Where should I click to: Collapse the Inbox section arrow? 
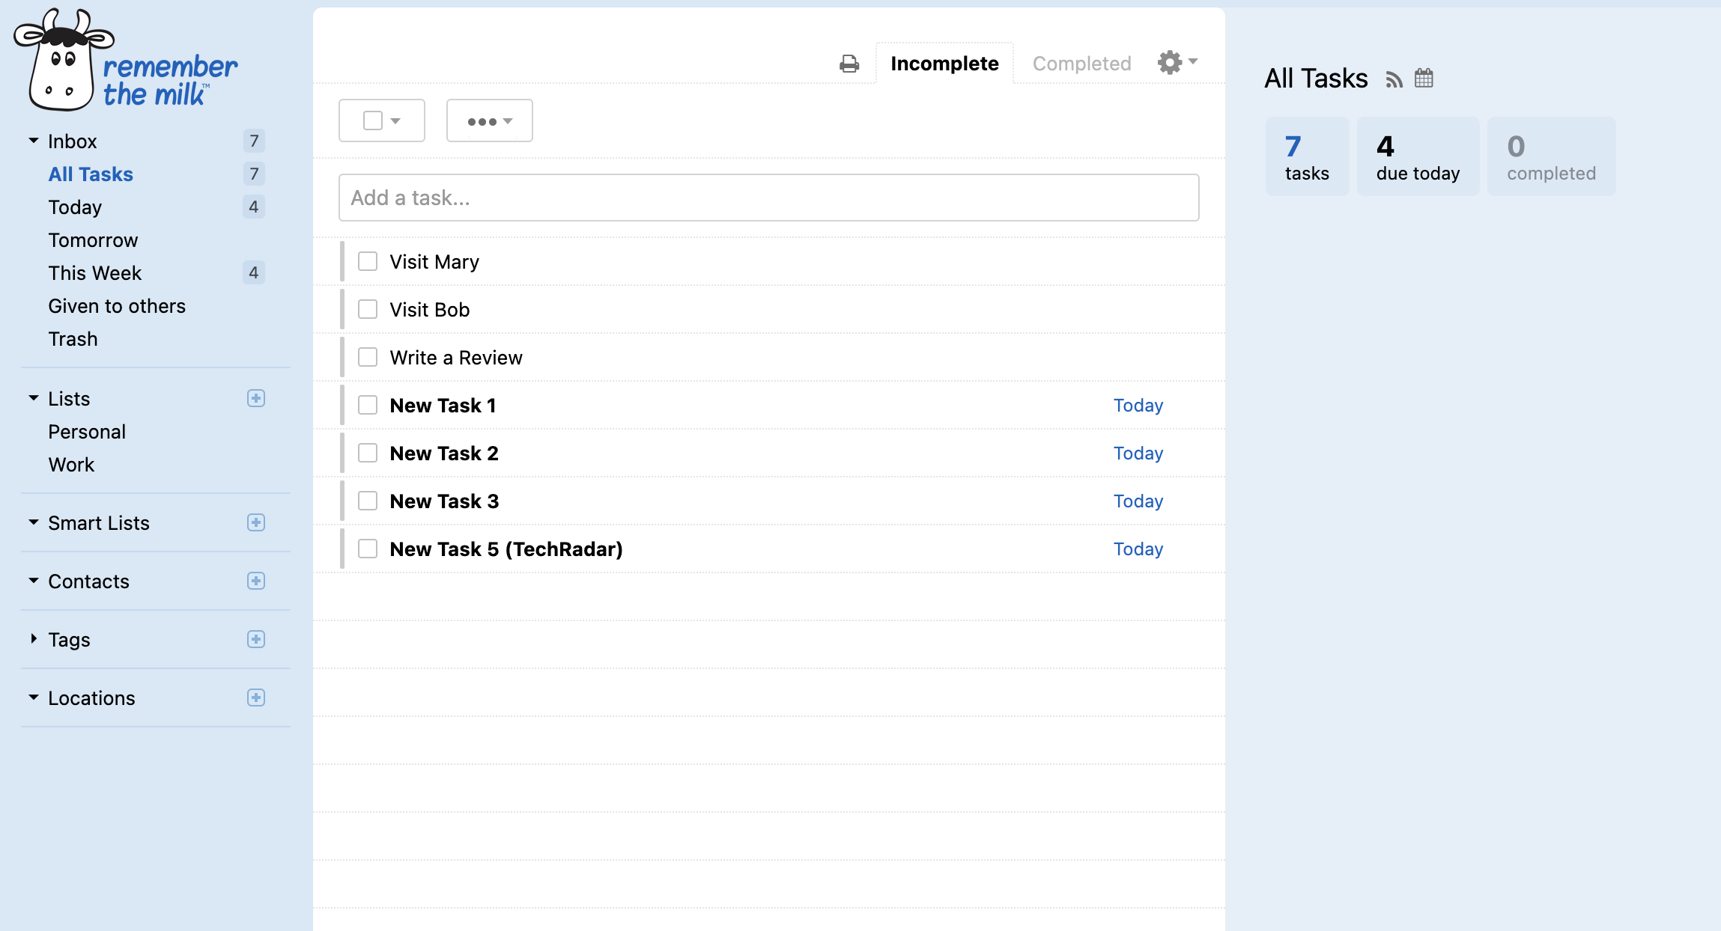(34, 141)
